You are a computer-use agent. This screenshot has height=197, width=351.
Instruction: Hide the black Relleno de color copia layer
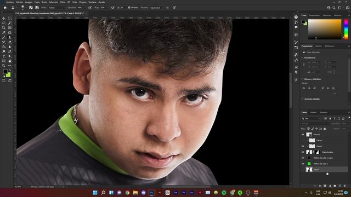click(x=303, y=158)
